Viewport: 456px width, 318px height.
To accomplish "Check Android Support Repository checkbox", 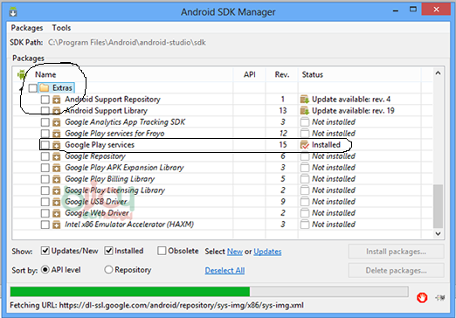I will pyautogui.click(x=45, y=100).
